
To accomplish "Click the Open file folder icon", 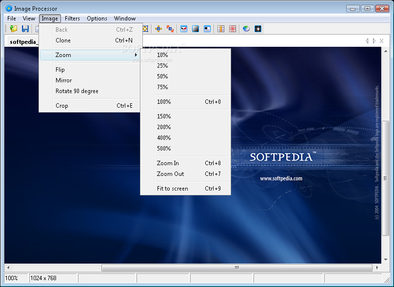I will [x=14, y=29].
